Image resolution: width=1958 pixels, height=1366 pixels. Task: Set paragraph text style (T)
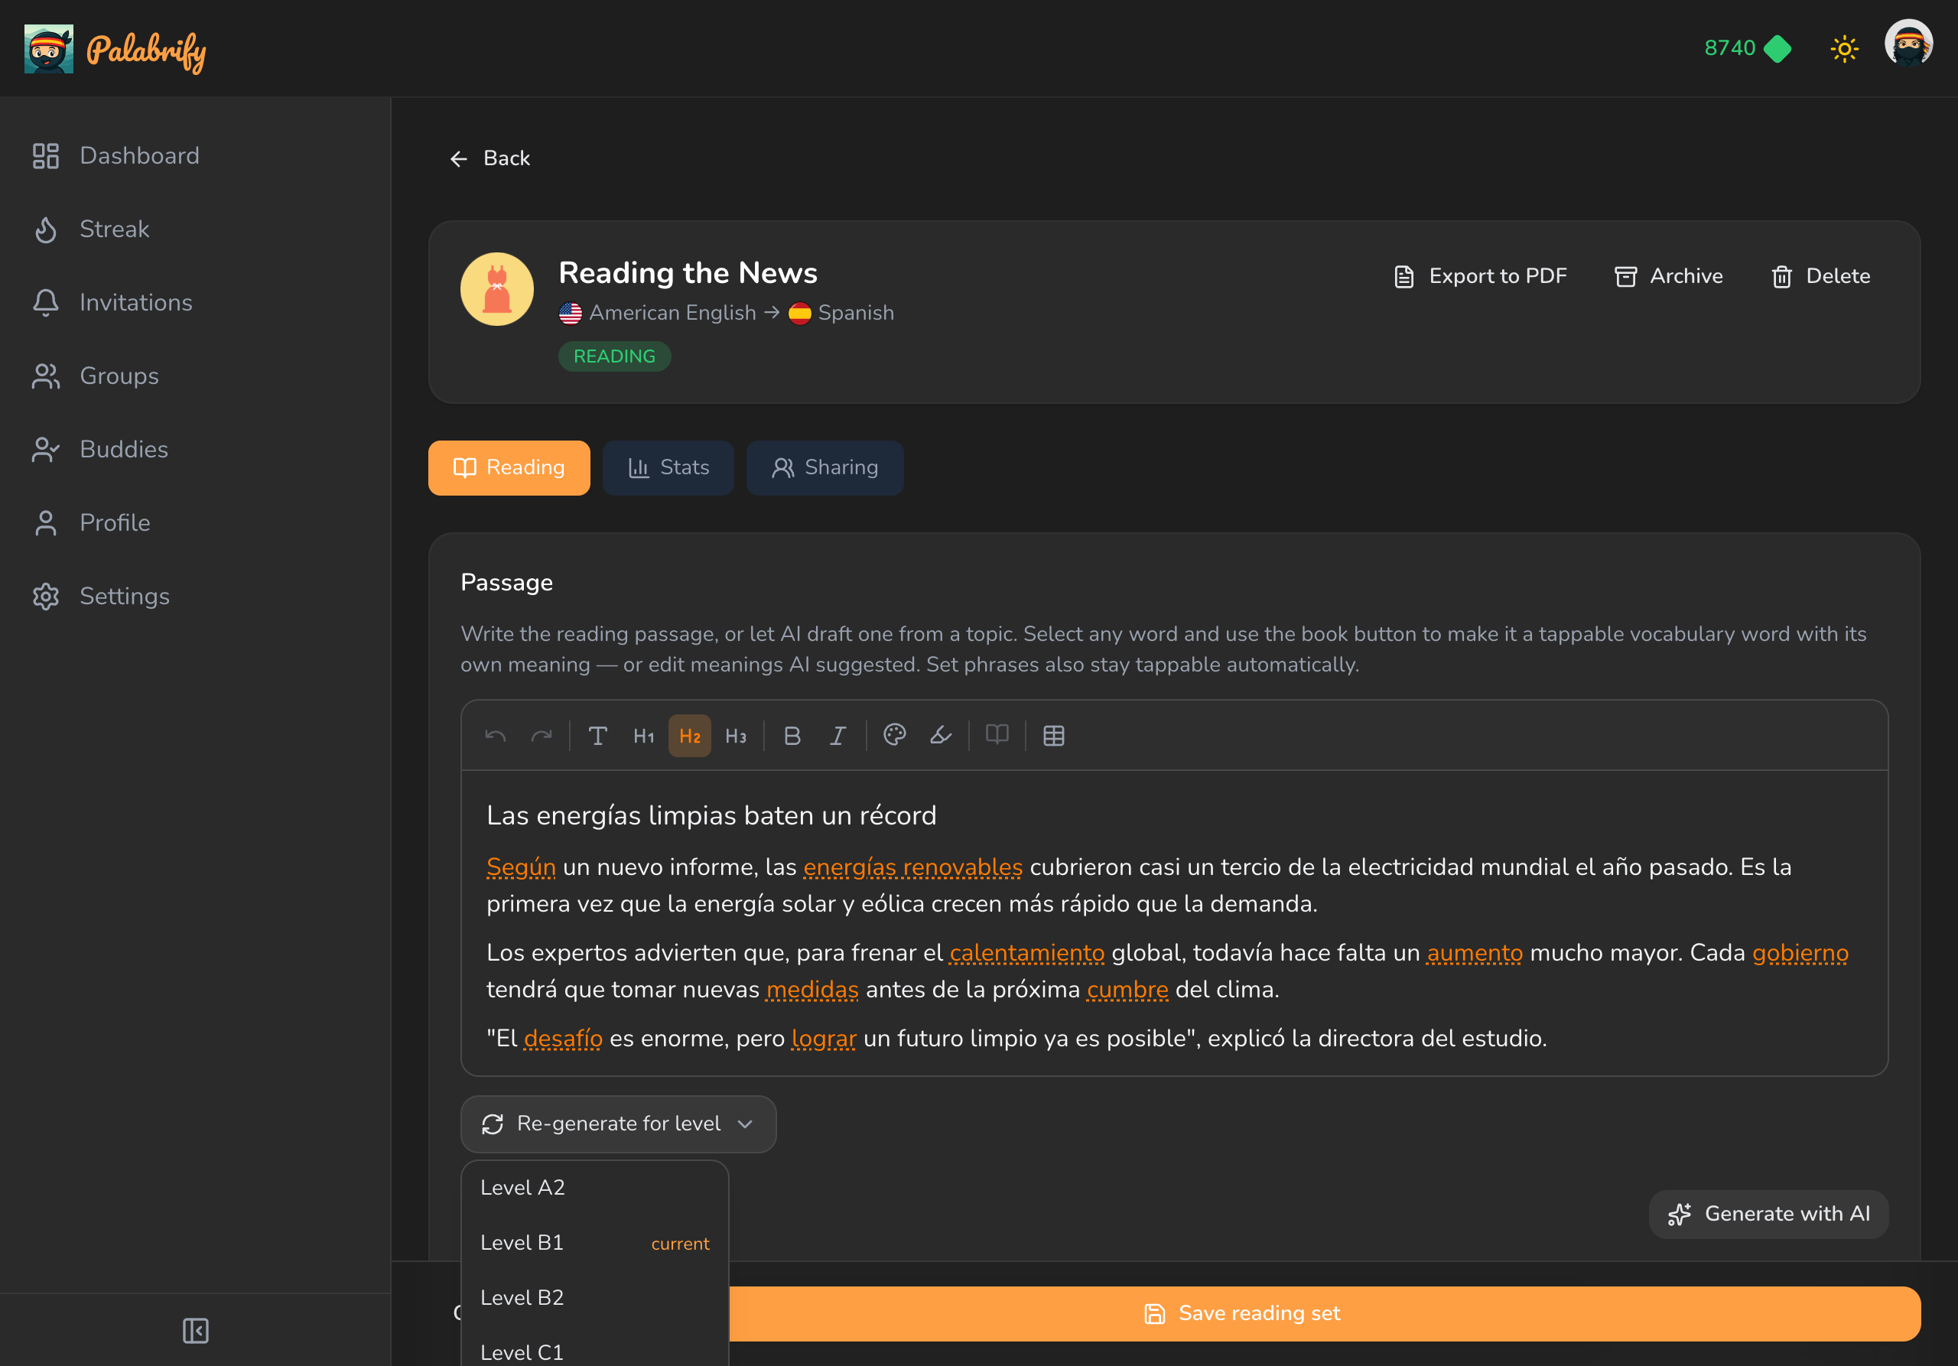(x=598, y=736)
